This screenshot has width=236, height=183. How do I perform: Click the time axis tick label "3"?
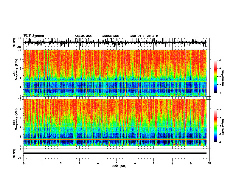click(x=79, y=163)
